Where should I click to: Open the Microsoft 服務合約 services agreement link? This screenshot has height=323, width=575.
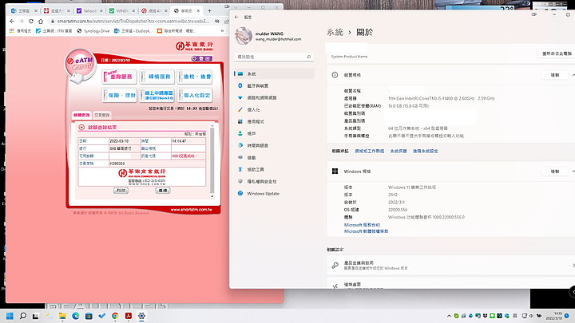(362, 225)
